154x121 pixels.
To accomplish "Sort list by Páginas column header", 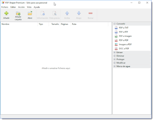I will [x=65, y=24].
